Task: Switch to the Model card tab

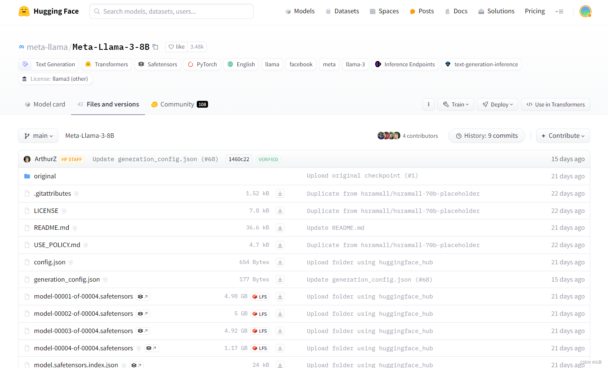Action: click(x=45, y=104)
